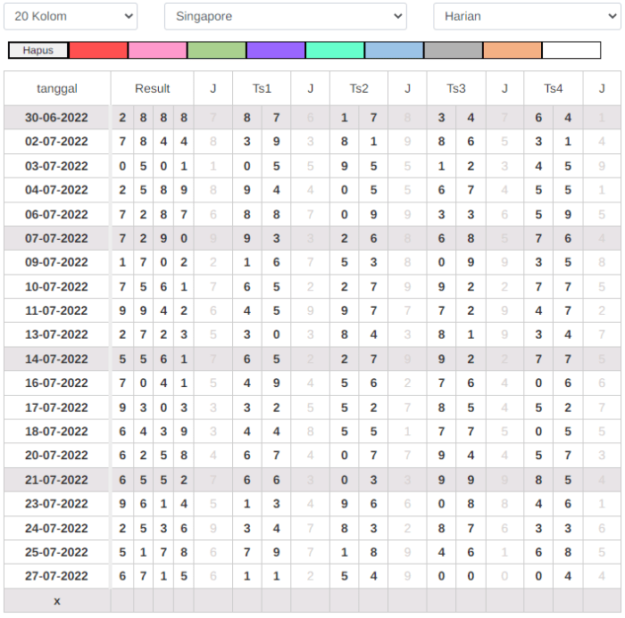Pick the pink color swatch
This screenshot has width=625, height=618.
point(157,51)
